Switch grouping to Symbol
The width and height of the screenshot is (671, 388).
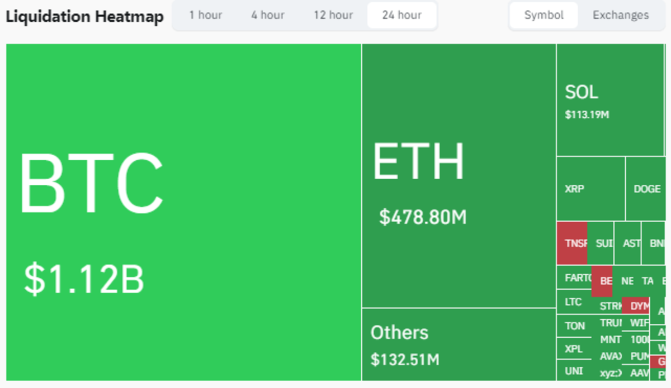pyautogui.click(x=543, y=16)
